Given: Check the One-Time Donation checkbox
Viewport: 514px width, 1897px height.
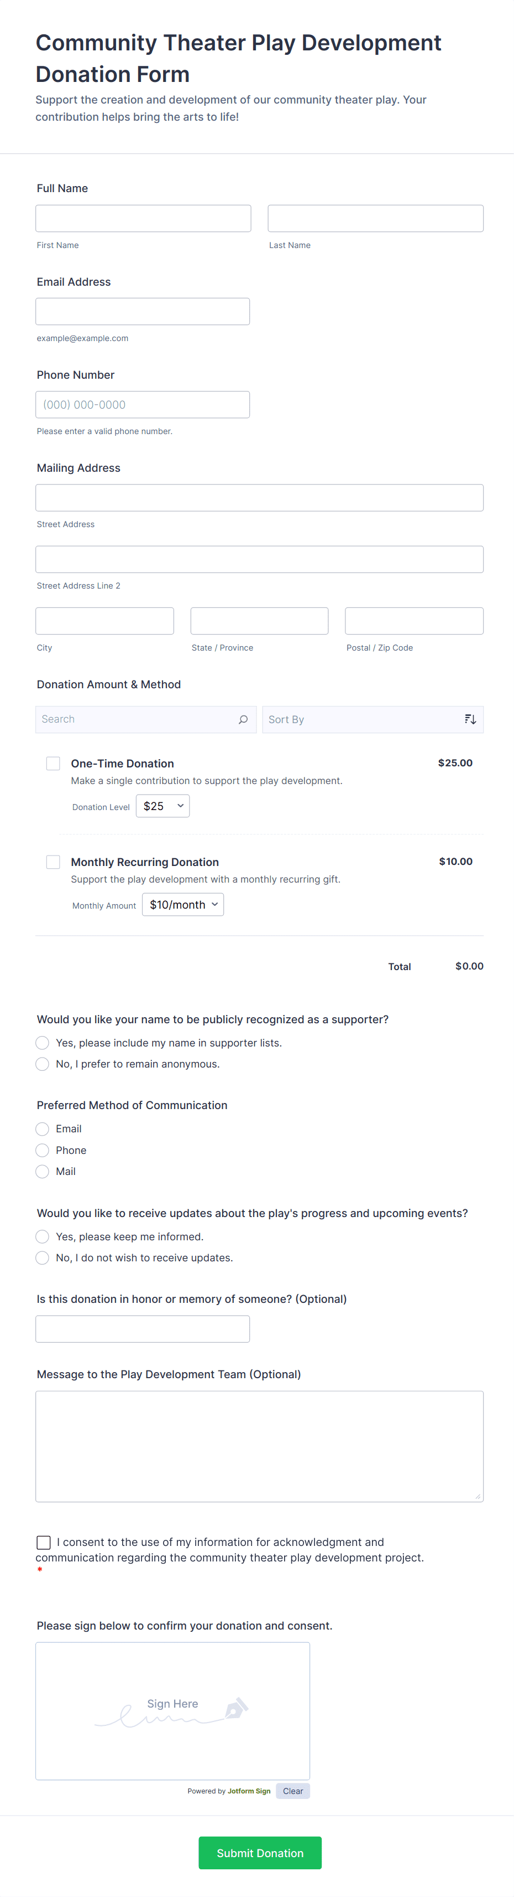Looking at the screenshot, I should tap(53, 763).
